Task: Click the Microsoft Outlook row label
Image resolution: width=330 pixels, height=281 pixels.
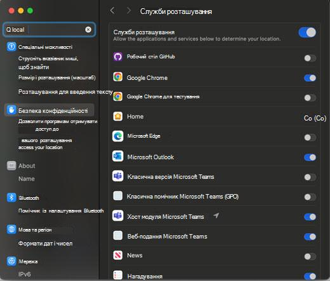Action: coord(150,157)
